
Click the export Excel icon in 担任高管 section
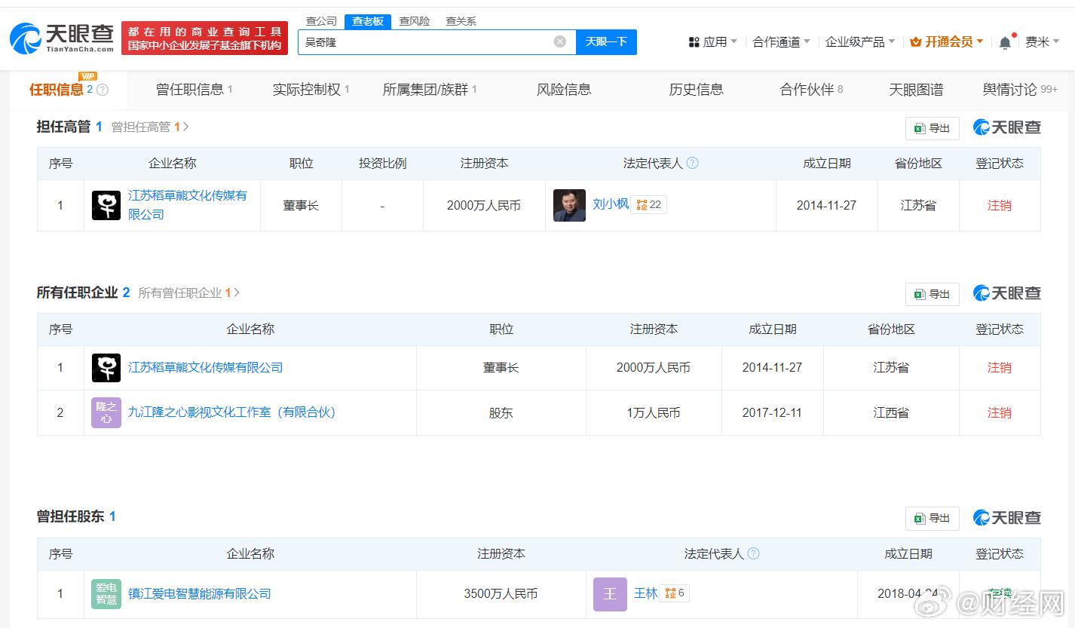tap(920, 128)
